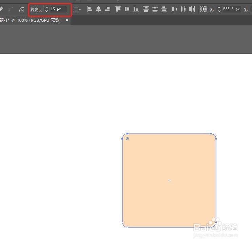Select the bottom-left anchor on the bottom edge

(128, 227)
